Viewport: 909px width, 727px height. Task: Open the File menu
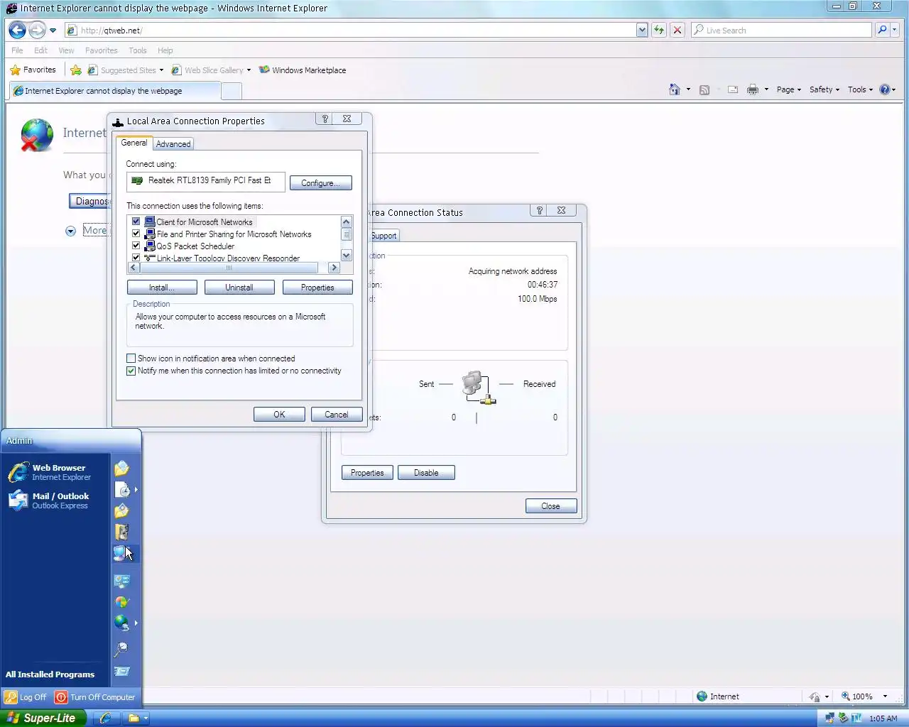[17, 50]
